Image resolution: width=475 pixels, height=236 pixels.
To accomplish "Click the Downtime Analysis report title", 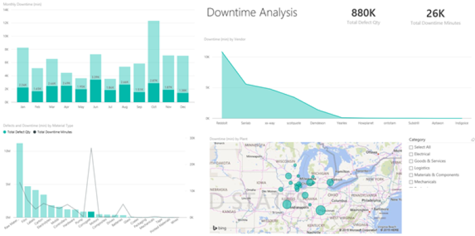I will coord(252,12).
